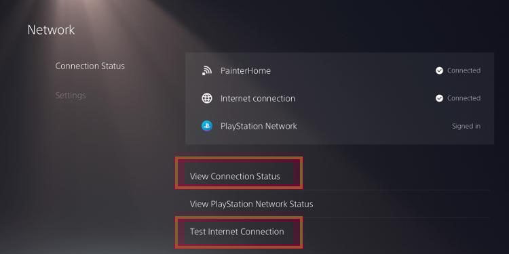The image size is (509, 254).
Task: Click the Signed in status text
Action: 466,126
